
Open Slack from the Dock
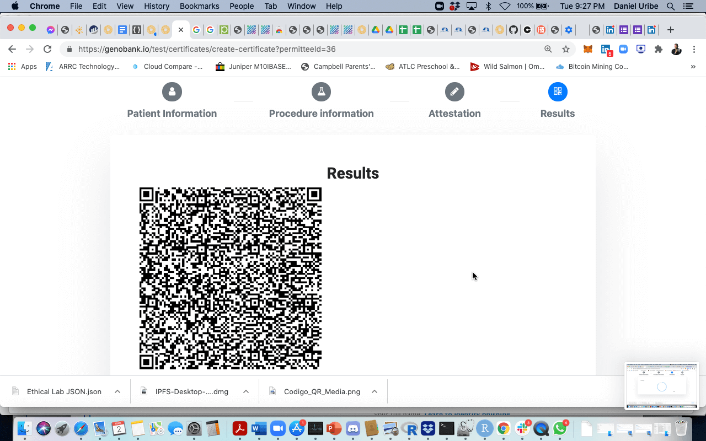point(522,428)
